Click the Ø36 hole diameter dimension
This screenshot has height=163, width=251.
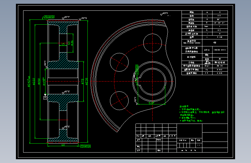pyautogui.click(x=72, y=43)
